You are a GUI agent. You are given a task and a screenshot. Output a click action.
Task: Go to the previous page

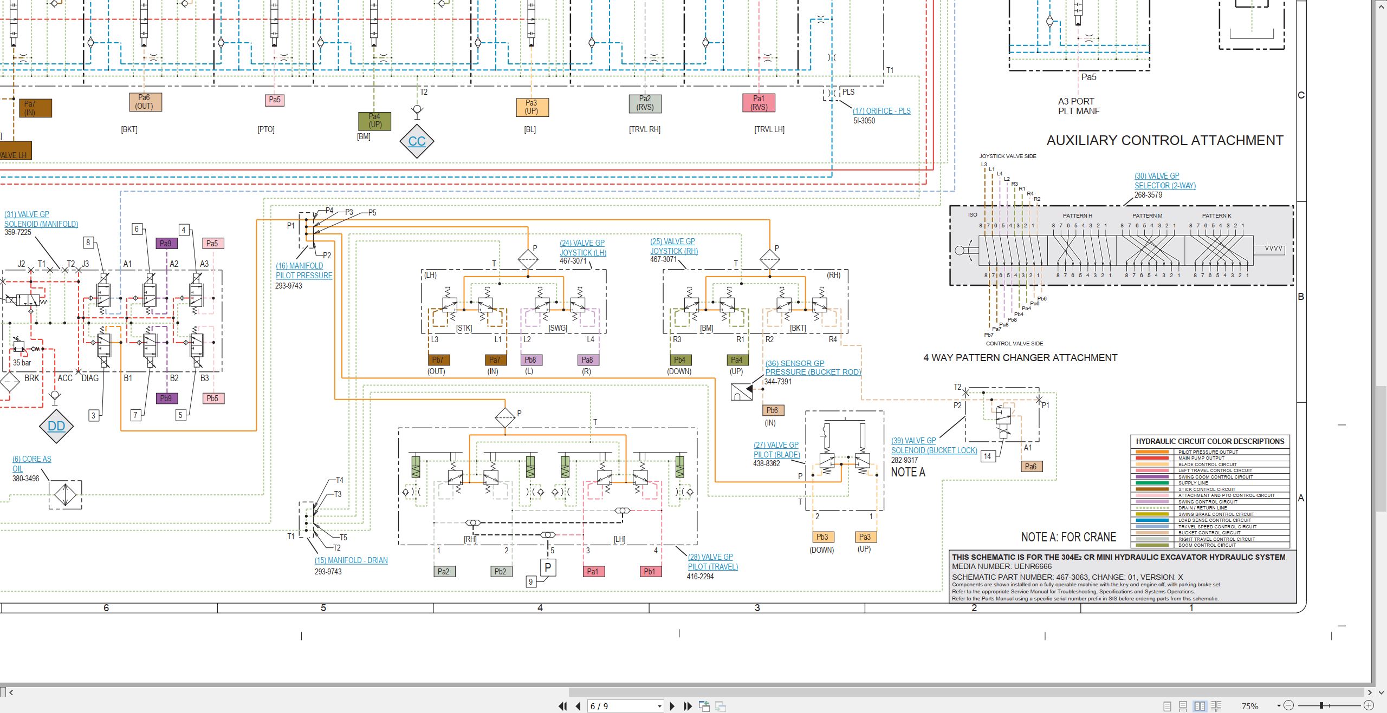pos(578,706)
